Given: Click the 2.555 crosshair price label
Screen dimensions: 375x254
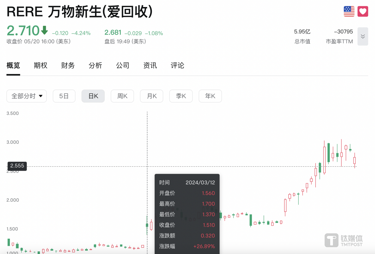Looking at the screenshot, I should click(x=17, y=166).
